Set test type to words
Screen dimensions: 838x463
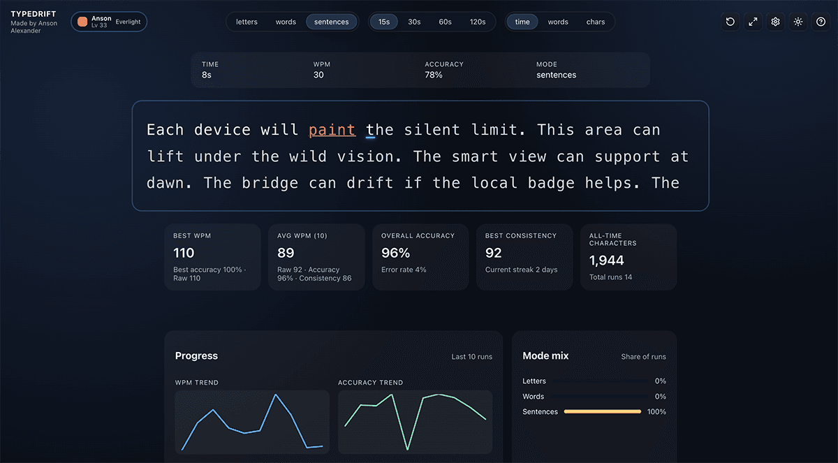pyautogui.click(x=558, y=22)
